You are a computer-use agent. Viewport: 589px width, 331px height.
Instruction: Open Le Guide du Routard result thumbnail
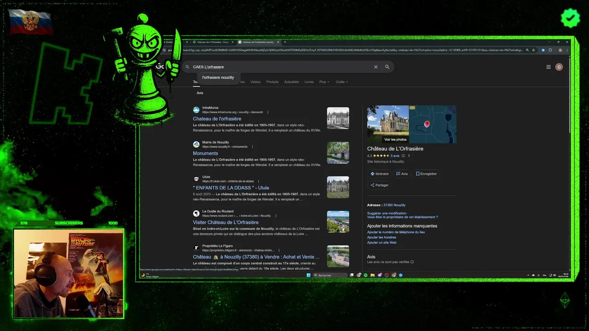[x=338, y=222]
